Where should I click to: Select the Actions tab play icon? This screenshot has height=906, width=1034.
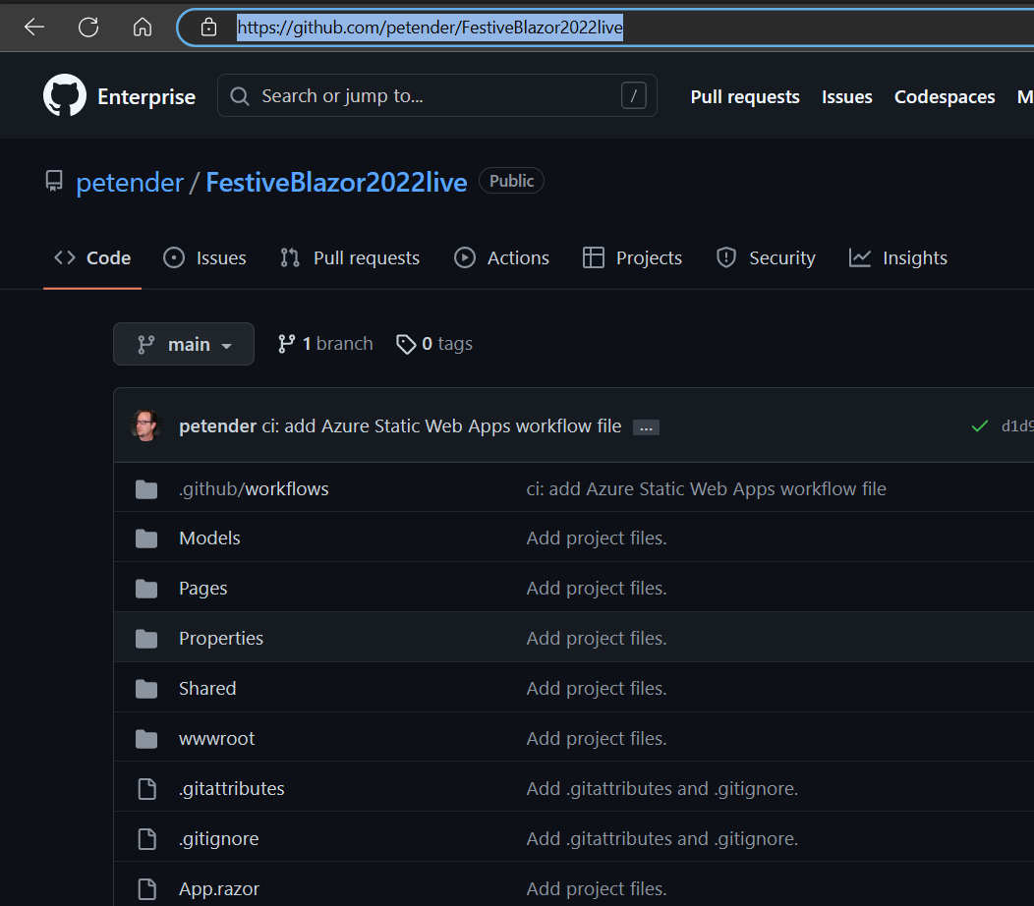pos(464,257)
